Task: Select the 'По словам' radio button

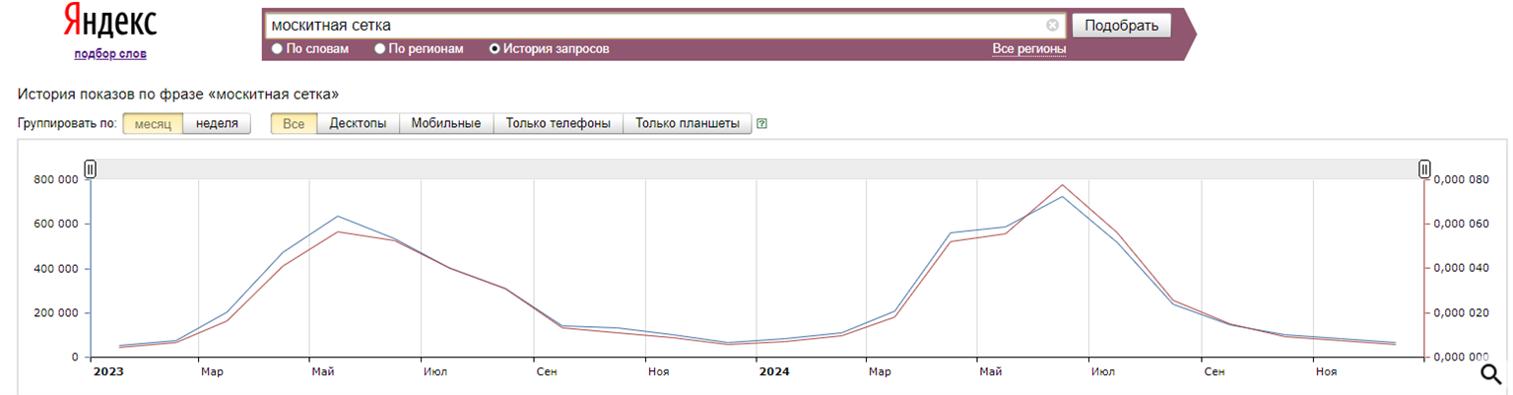Action: click(x=277, y=49)
